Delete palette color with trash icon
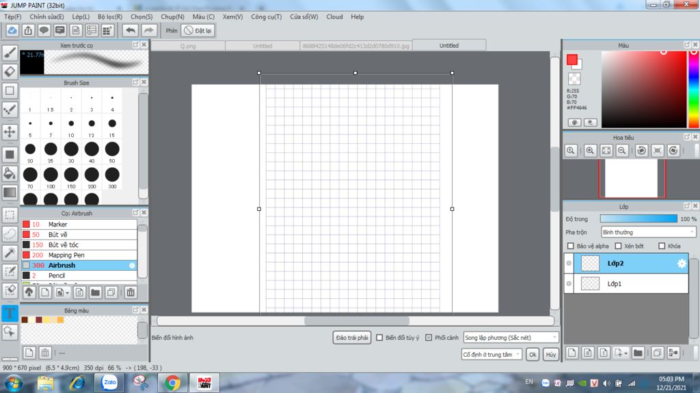Screen dimensions: 700x393 tap(45, 353)
